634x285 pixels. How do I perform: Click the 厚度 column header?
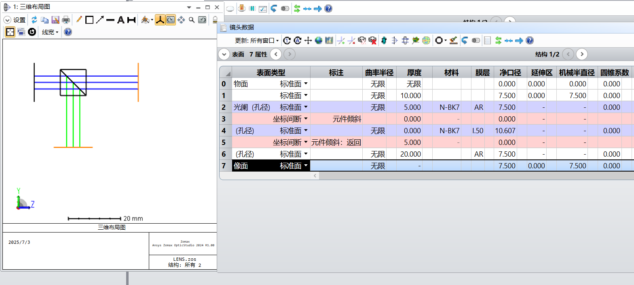414,73
